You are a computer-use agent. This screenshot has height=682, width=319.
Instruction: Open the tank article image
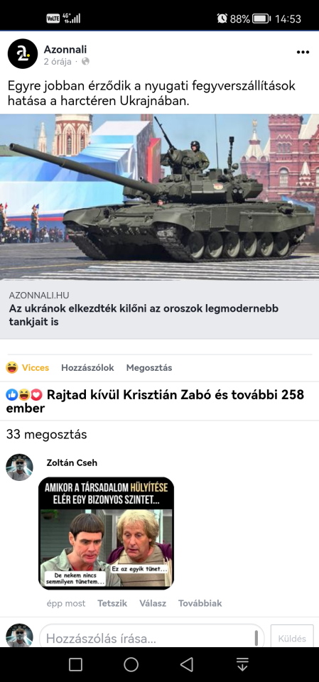159,197
